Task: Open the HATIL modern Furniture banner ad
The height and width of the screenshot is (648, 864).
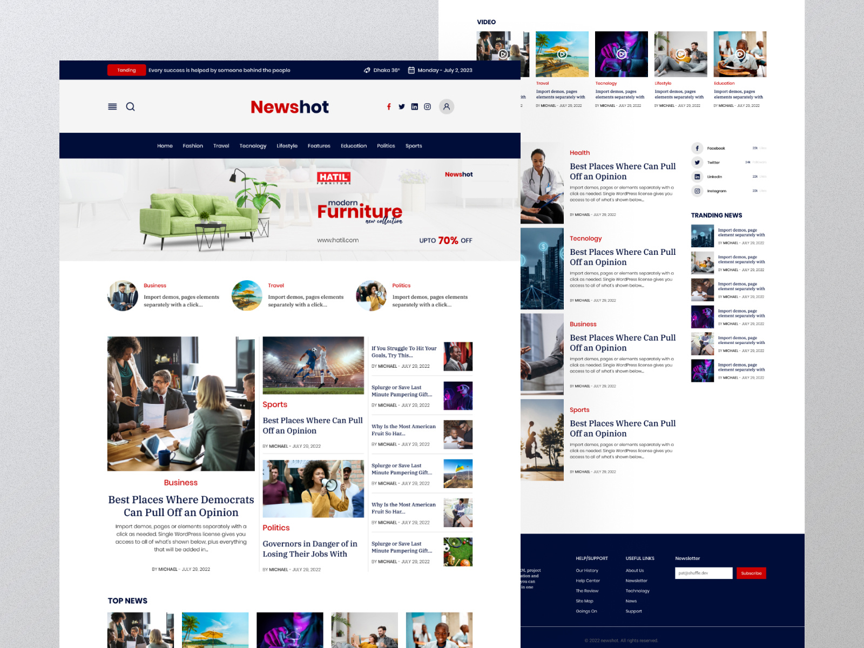Action: click(x=290, y=210)
